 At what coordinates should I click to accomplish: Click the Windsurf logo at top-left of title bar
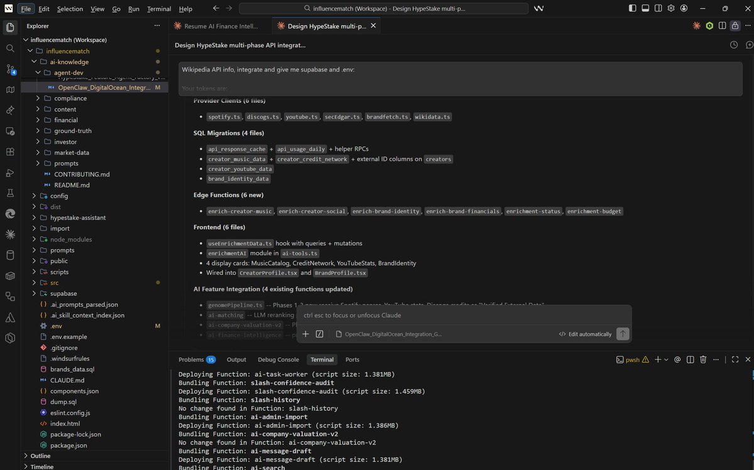(9, 9)
